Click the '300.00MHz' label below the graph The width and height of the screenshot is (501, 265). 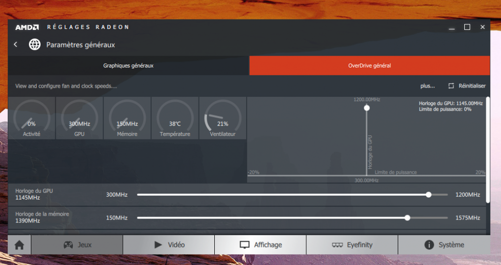click(x=366, y=180)
